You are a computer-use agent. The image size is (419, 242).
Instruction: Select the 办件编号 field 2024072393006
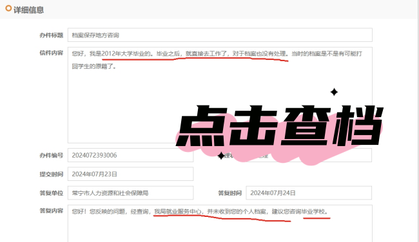[130, 155]
